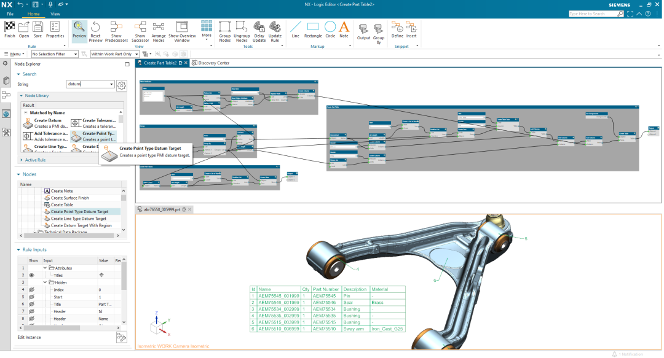Select Create Line Type Datum Target node
Image resolution: width=664 pixels, height=358 pixels.
point(78,219)
